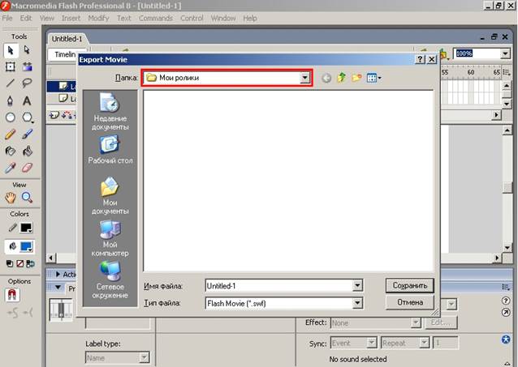Expand the Actions panel triangle
Image resolution: width=518 pixels, height=367 pixels.
point(58,275)
